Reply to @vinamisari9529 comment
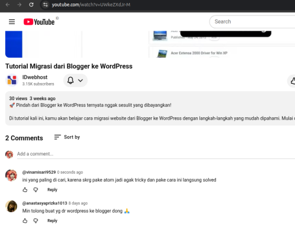The width and height of the screenshot is (295, 228). (x=53, y=190)
